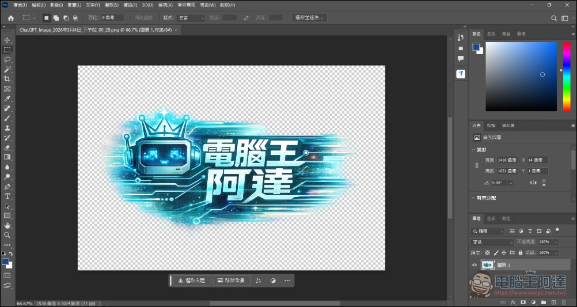Toggle layer filtering switch on or off
This screenshot has width=577, height=307.
coord(557,230)
